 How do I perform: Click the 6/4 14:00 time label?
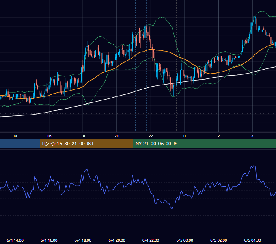tap(15, 240)
